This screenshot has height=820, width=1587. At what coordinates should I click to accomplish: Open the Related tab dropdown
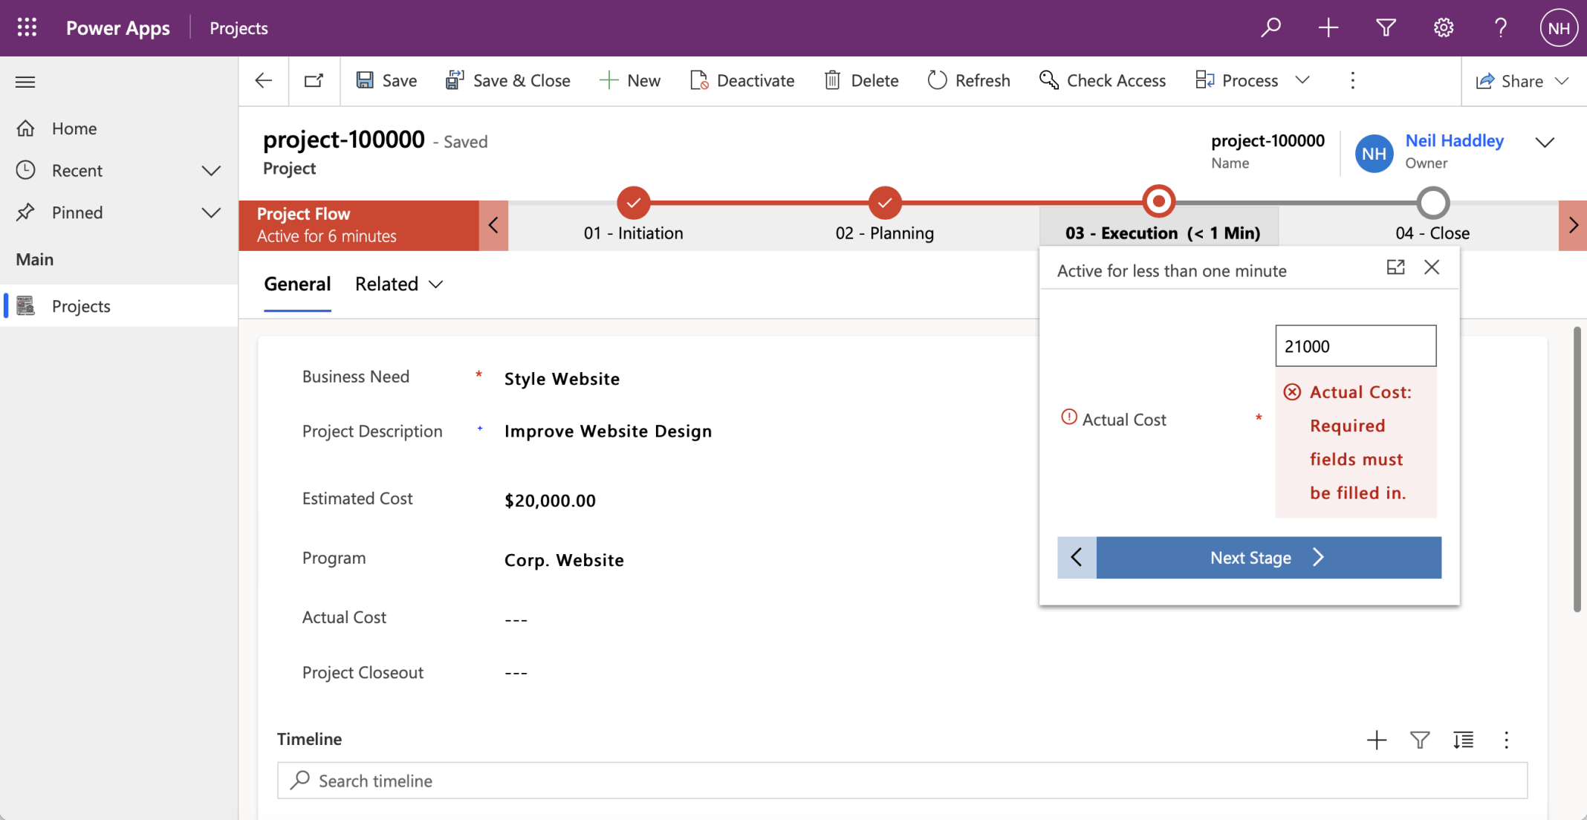[x=399, y=284]
